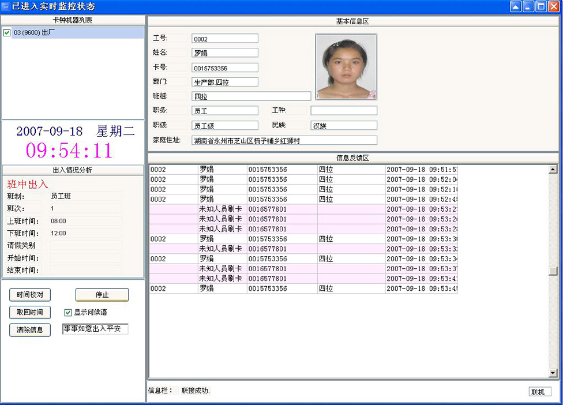Select the 03 (9600) 出厂 list entry

(35, 33)
